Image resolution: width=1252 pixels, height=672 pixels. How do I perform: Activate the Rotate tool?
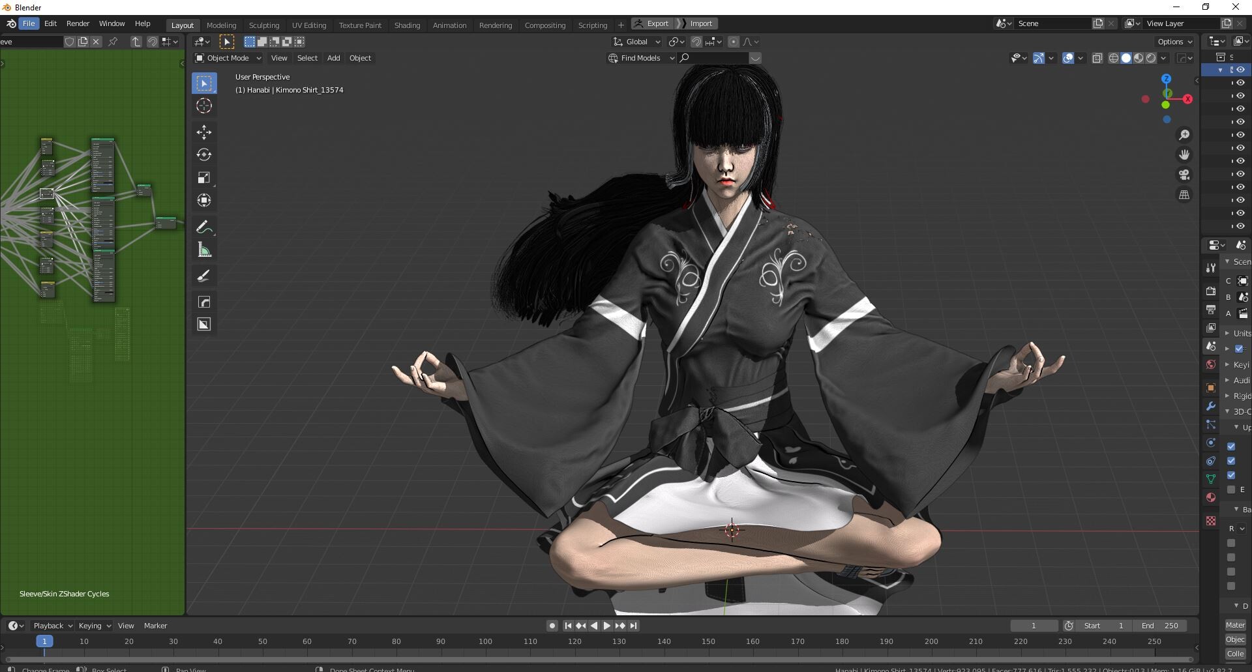(x=204, y=155)
